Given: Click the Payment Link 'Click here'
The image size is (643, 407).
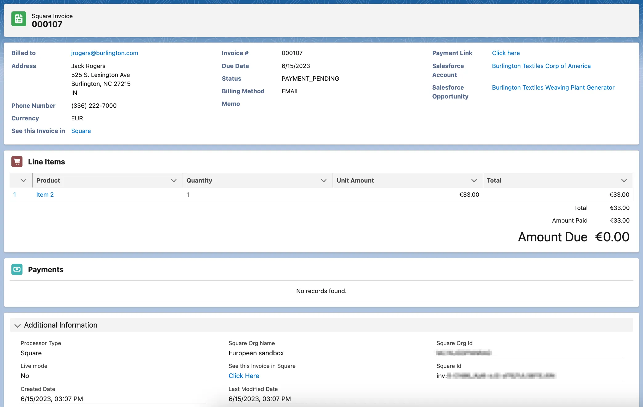Looking at the screenshot, I should pyautogui.click(x=506, y=53).
